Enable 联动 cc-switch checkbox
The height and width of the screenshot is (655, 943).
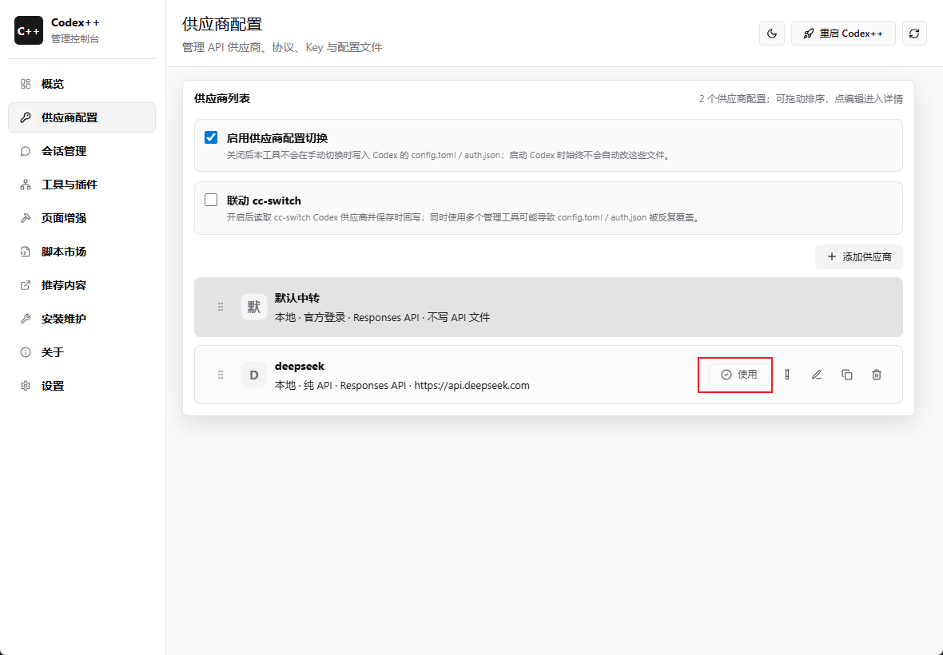point(211,200)
